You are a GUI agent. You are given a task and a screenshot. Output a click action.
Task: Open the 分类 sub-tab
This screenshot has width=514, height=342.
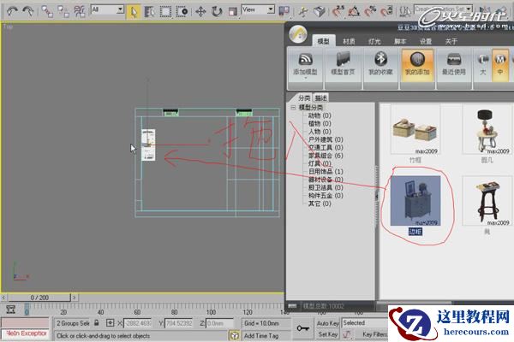click(x=304, y=97)
